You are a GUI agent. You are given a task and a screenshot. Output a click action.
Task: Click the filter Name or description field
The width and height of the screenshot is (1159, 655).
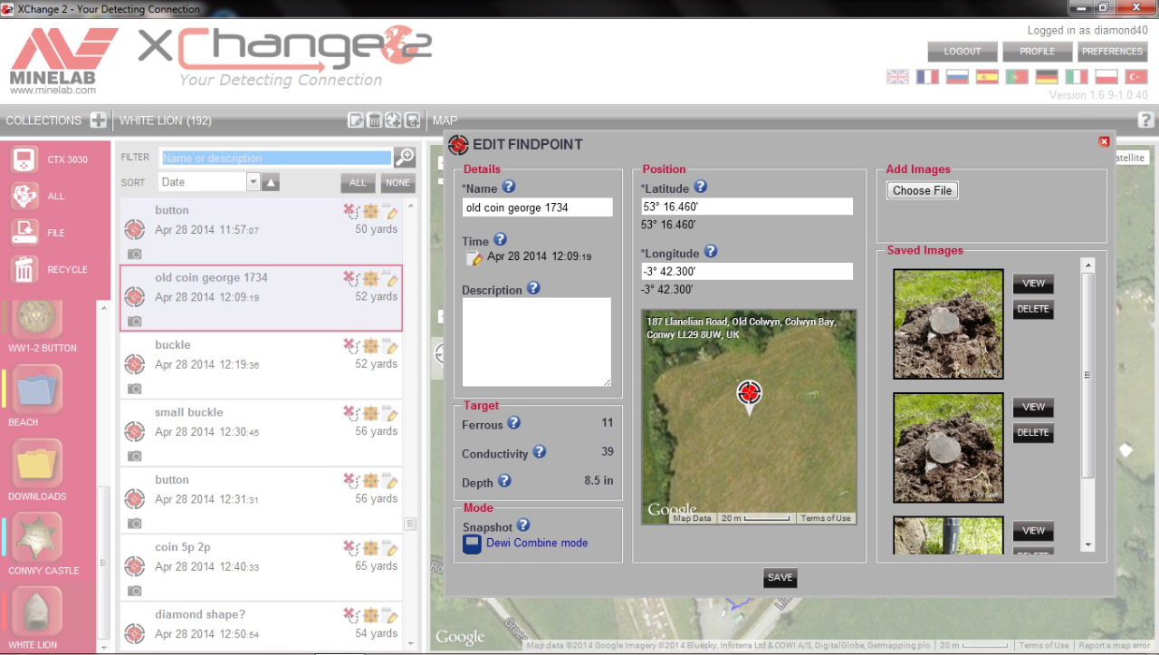coord(275,158)
